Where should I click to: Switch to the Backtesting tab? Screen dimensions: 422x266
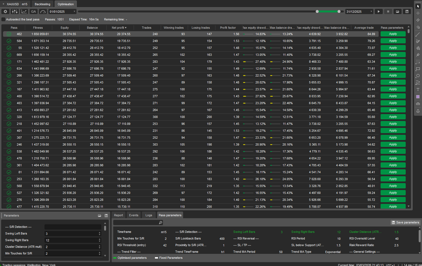[43, 4]
